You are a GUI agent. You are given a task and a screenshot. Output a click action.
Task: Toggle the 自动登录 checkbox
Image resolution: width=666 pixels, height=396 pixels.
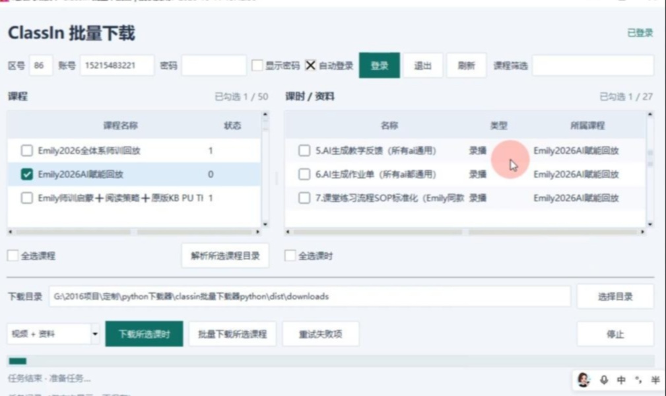pyautogui.click(x=310, y=65)
